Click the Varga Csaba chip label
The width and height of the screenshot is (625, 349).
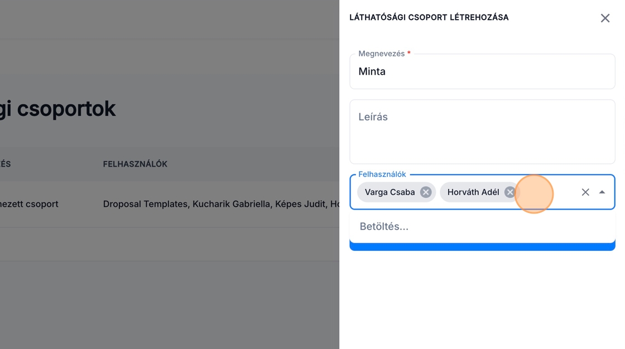[390, 192]
